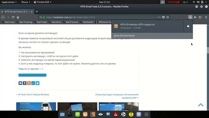
Task: Open a new tab with plus button
Action: coord(37,12)
